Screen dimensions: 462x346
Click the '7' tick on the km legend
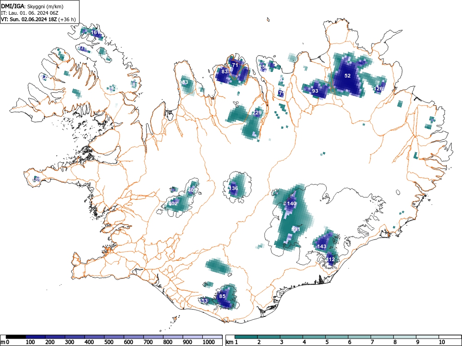point(372,342)
